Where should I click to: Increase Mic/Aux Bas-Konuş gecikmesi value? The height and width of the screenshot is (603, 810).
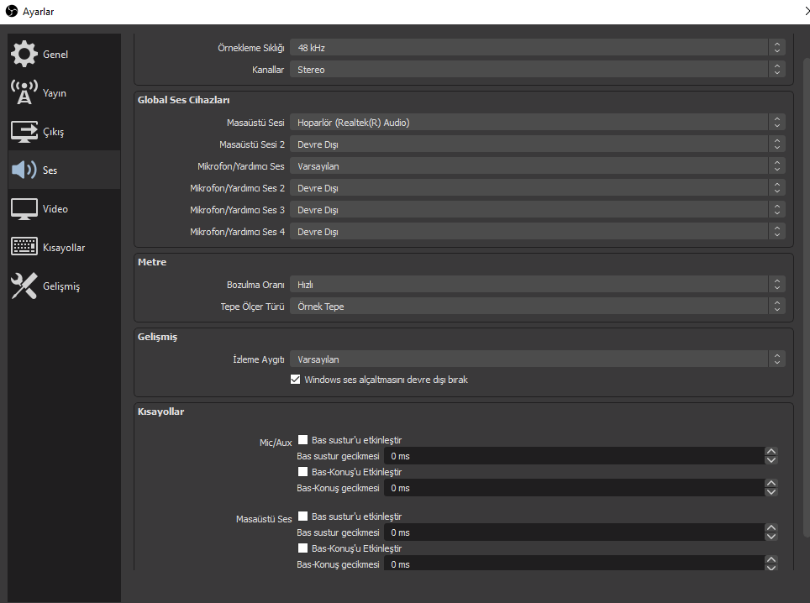point(771,483)
